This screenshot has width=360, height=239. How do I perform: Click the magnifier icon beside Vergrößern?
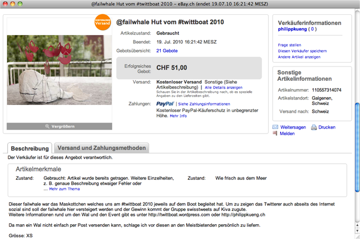click(x=48, y=126)
